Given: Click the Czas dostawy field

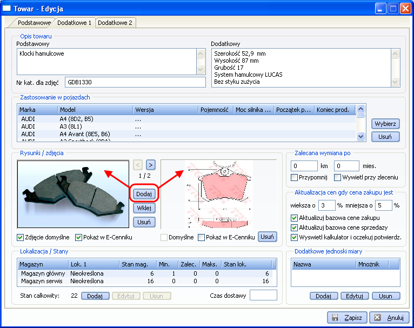Looking at the screenshot, I should [x=263, y=295].
